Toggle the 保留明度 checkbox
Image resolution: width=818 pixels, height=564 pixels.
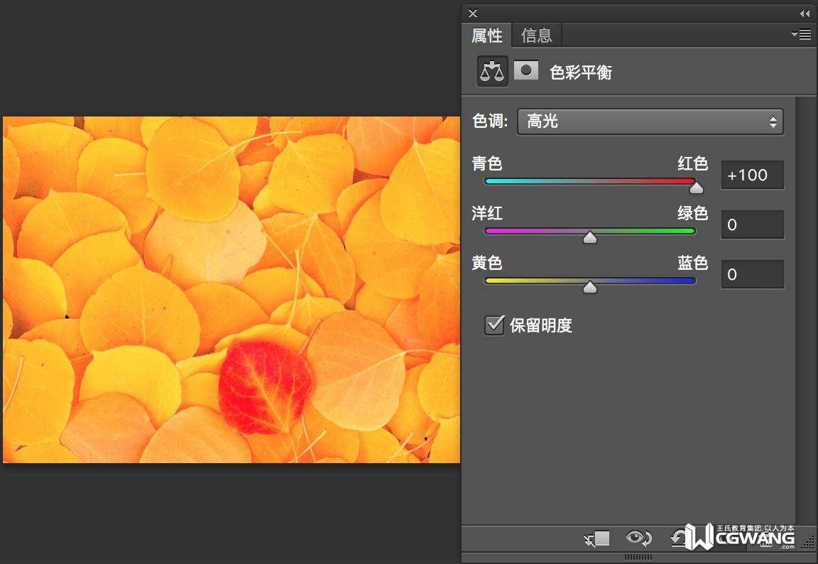pos(494,325)
